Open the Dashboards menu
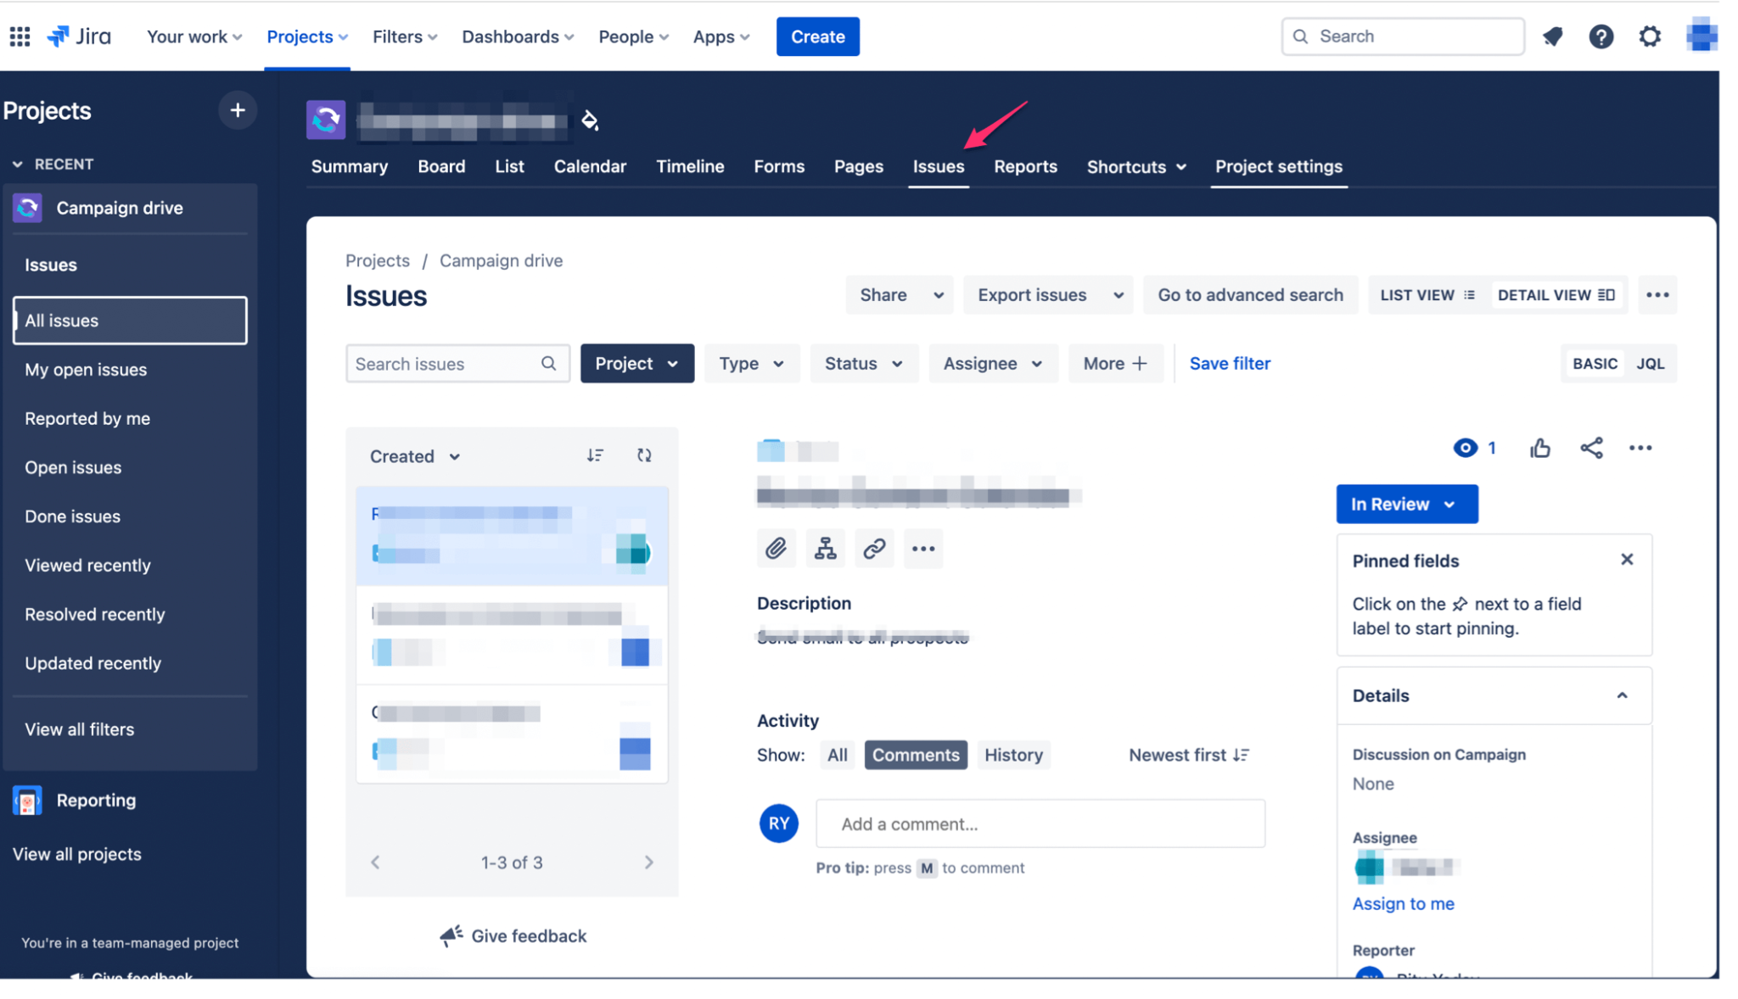Viewport: 1738px width, 999px height. point(517,36)
